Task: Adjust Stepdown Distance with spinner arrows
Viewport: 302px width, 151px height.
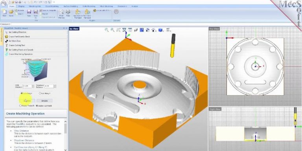Action: 55,86
